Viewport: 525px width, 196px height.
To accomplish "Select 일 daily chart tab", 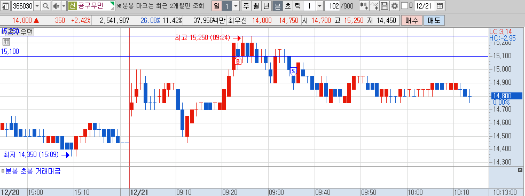I will point(217,6).
